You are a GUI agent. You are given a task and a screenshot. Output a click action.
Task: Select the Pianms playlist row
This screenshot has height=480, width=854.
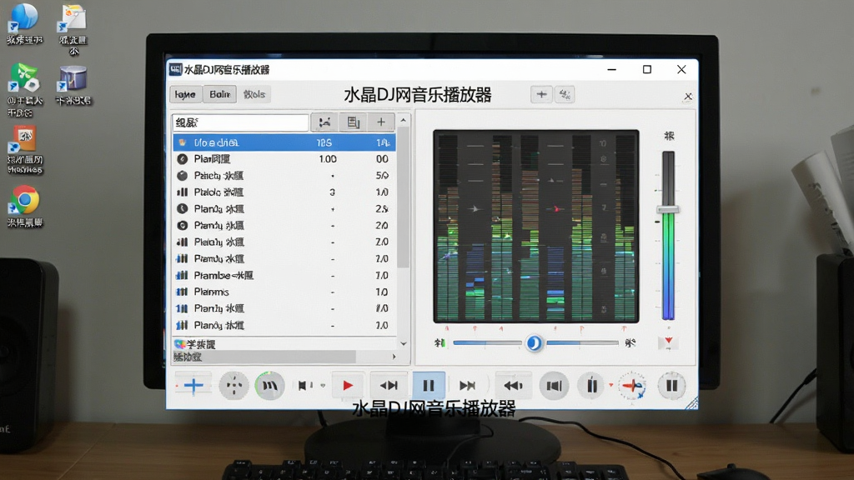click(x=284, y=292)
